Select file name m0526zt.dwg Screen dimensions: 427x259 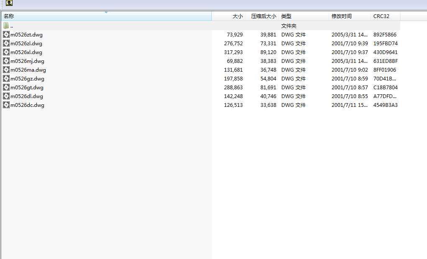26,35
